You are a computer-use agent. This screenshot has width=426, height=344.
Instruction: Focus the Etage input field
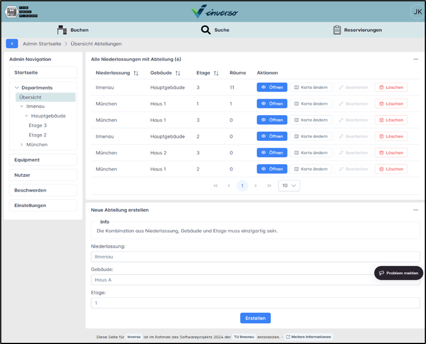255,303
